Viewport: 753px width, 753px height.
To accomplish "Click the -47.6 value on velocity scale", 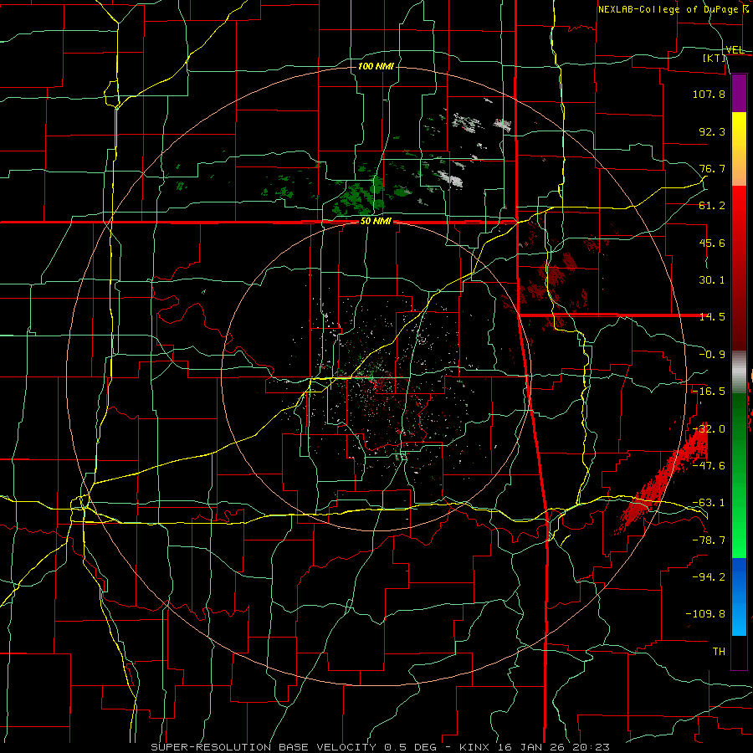I will click(709, 466).
